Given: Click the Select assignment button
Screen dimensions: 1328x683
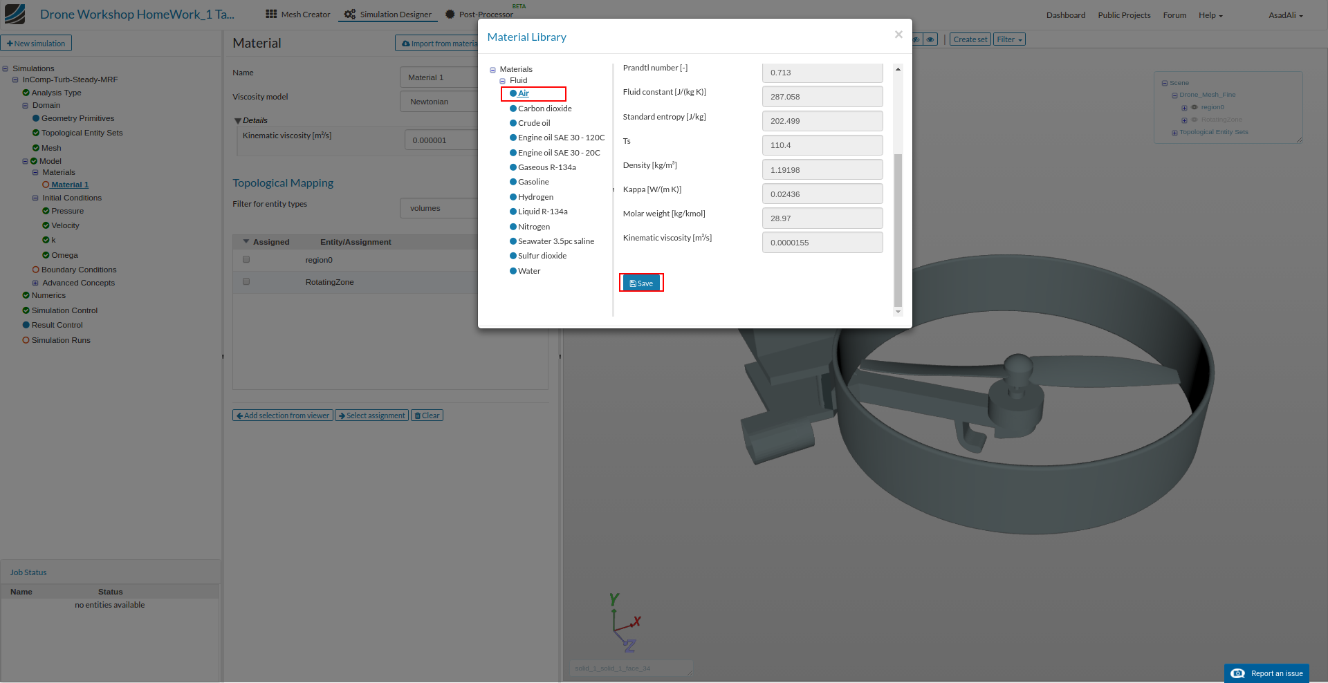Looking at the screenshot, I should (372, 415).
